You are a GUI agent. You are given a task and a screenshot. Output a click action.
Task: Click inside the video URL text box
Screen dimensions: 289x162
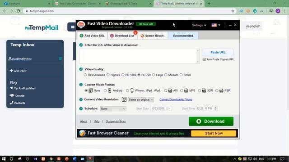pos(138,56)
